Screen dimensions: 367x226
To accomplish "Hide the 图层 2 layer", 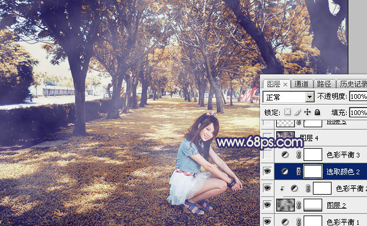I will [x=268, y=205].
